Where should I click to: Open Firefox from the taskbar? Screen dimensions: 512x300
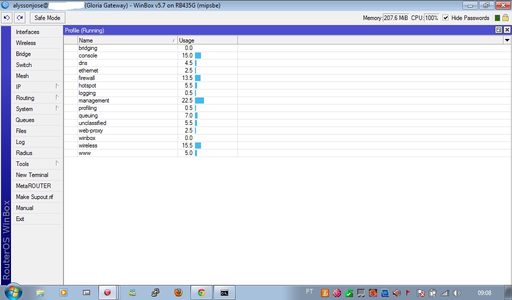coord(178,292)
